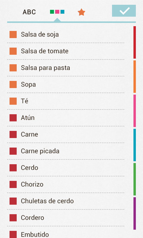The image size is (143, 238).
Task: Tap the orange square beside Sopa
Action: coord(13,84)
